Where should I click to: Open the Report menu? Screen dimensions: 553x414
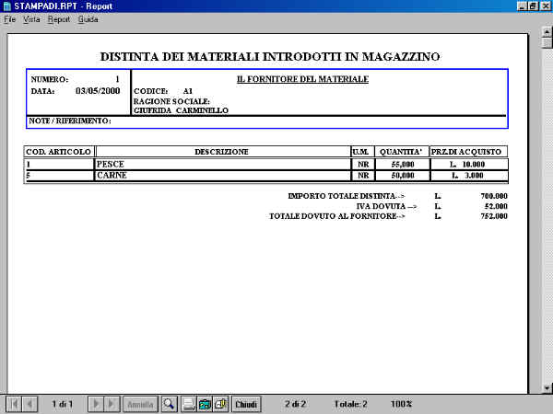point(58,19)
